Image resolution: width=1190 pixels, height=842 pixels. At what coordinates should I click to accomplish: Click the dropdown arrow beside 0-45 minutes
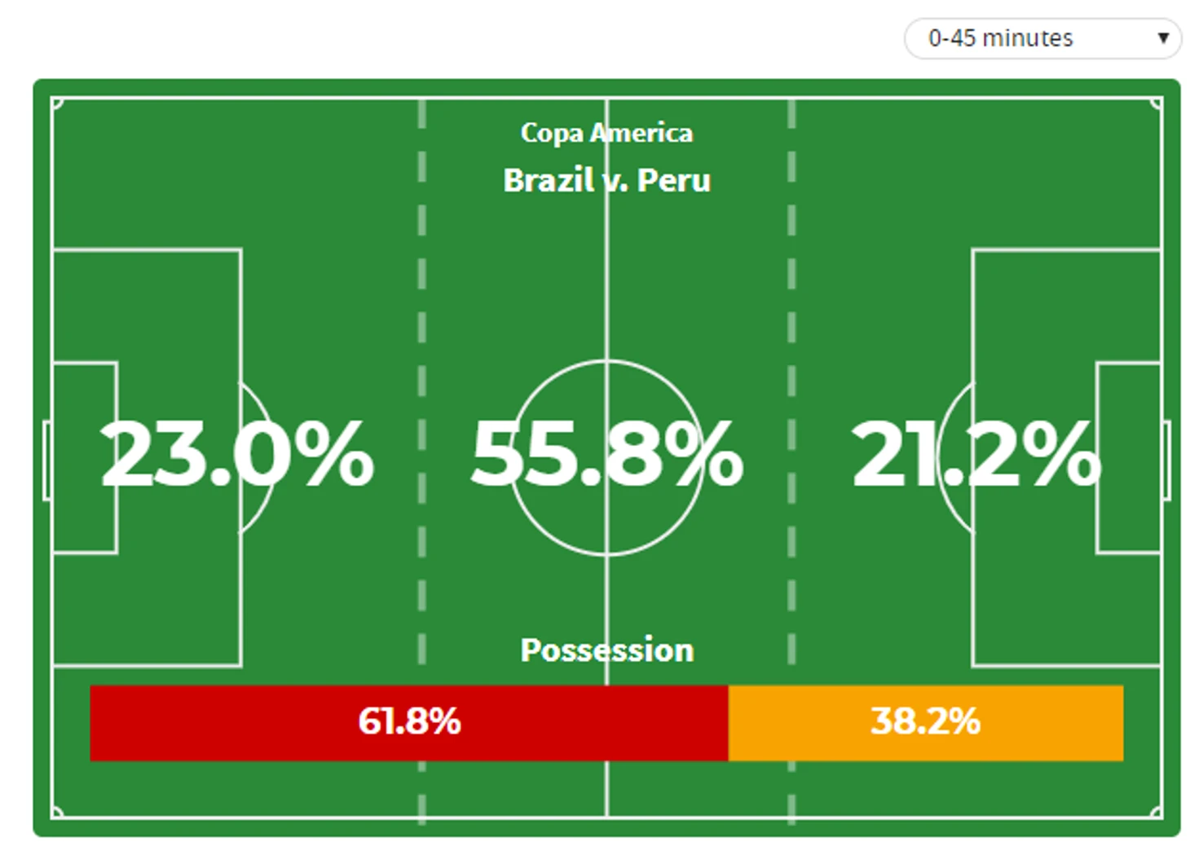(1163, 38)
